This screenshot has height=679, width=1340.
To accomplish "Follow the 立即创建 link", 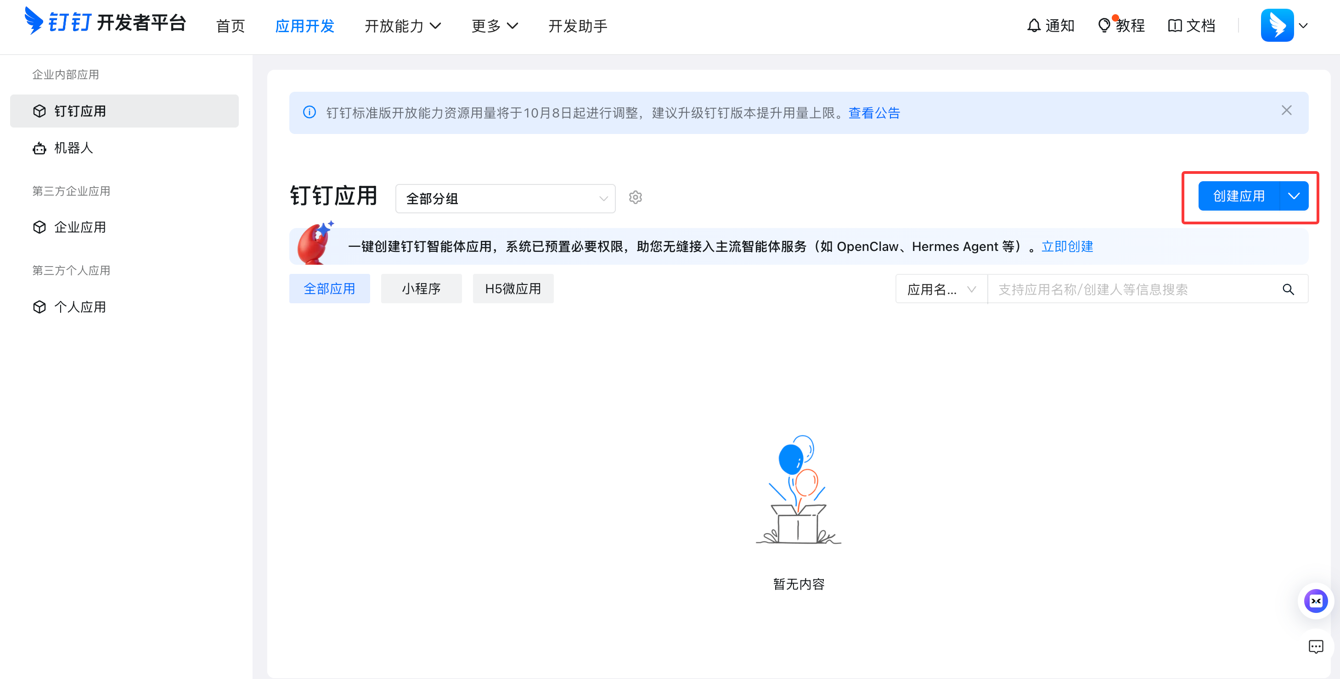I will pos(1067,246).
